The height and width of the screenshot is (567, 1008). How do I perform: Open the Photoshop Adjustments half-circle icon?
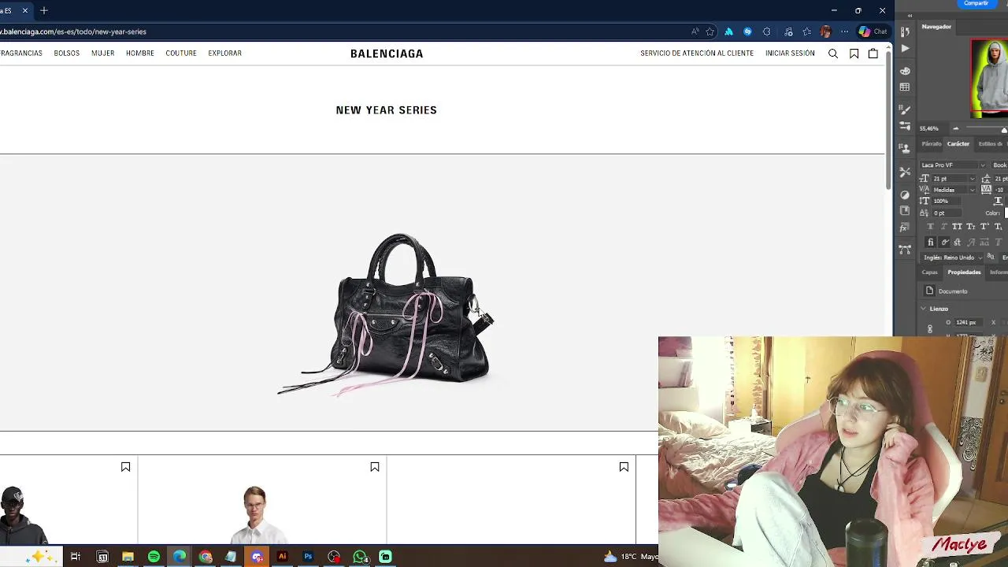click(x=905, y=195)
